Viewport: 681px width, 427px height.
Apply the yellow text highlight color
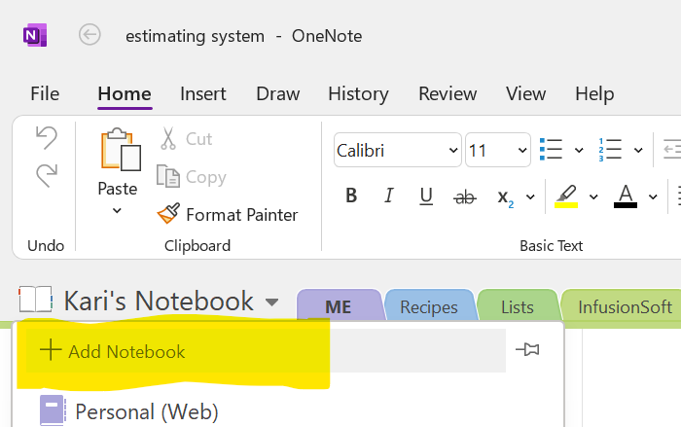click(x=566, y=196)
